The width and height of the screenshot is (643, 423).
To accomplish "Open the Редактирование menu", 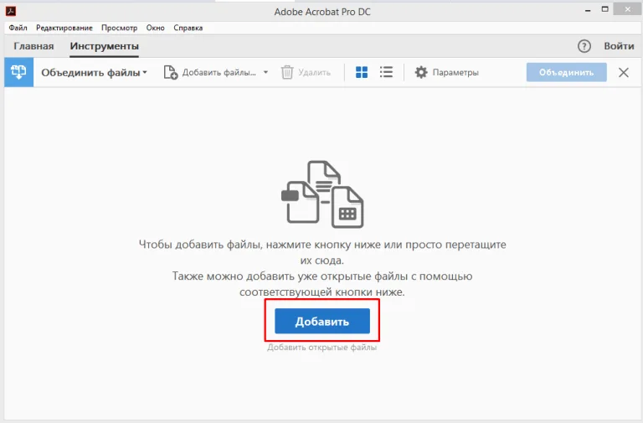I will click(64, 28).
